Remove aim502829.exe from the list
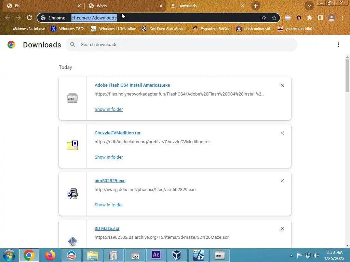The height and width of the screenshot is (262, 350). (282, 181)
